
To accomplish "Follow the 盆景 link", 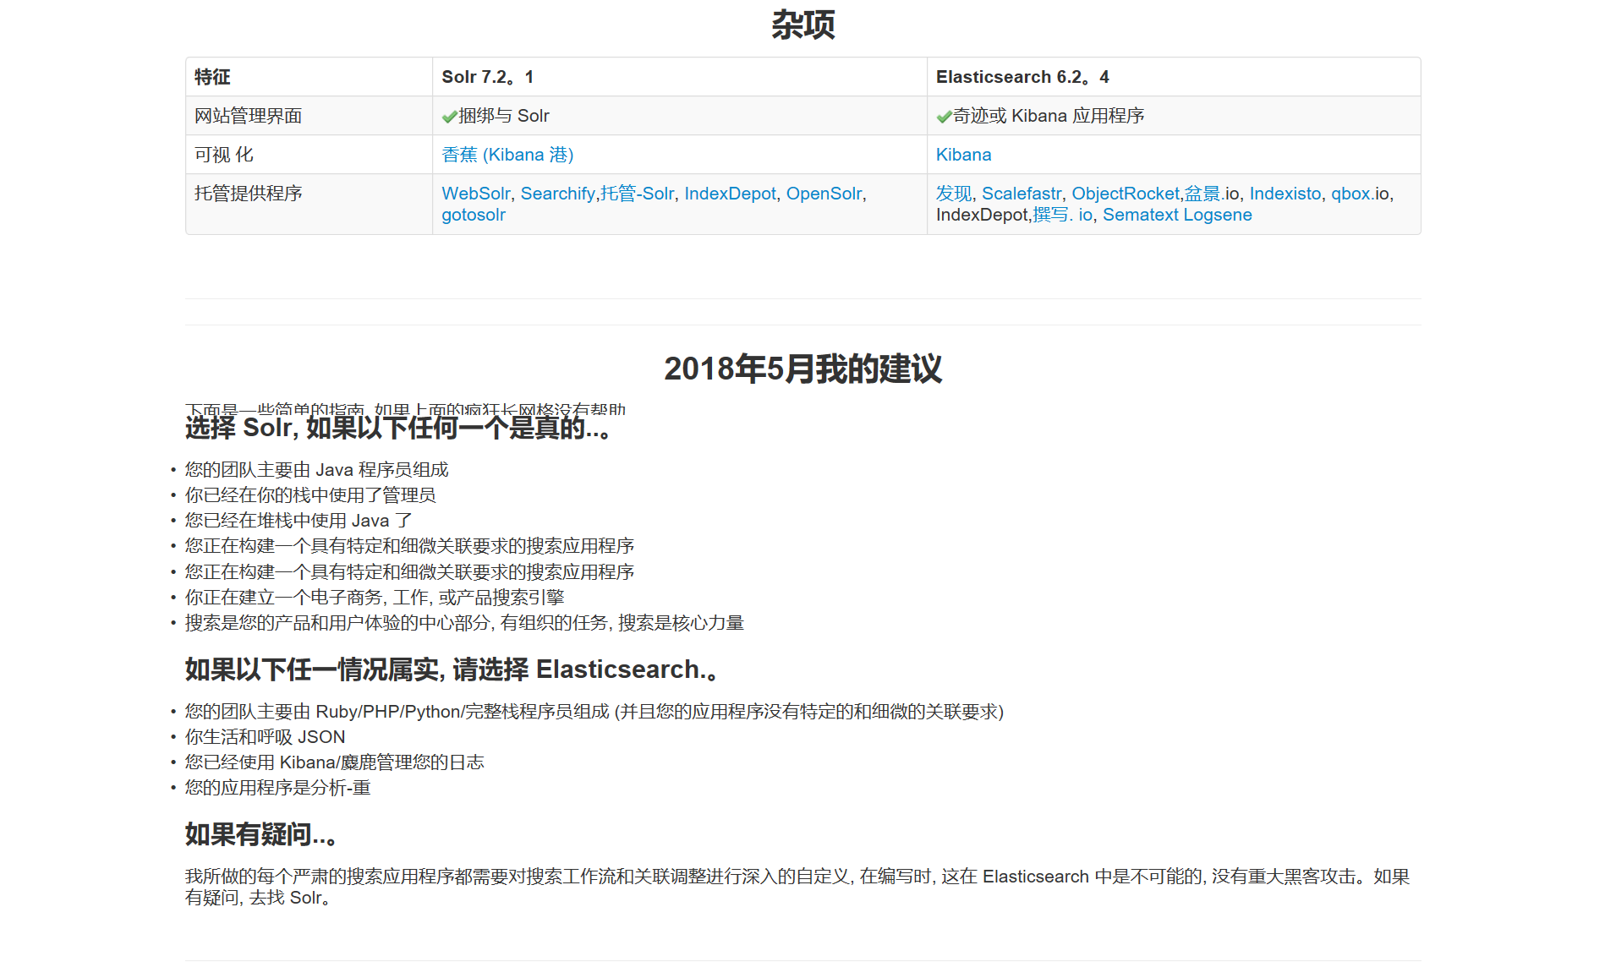I will pyautogui.click(x=1202, y=194).
